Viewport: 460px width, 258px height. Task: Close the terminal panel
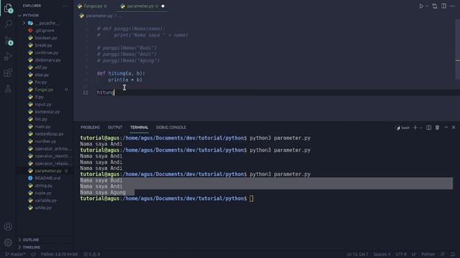coord(454,128)
